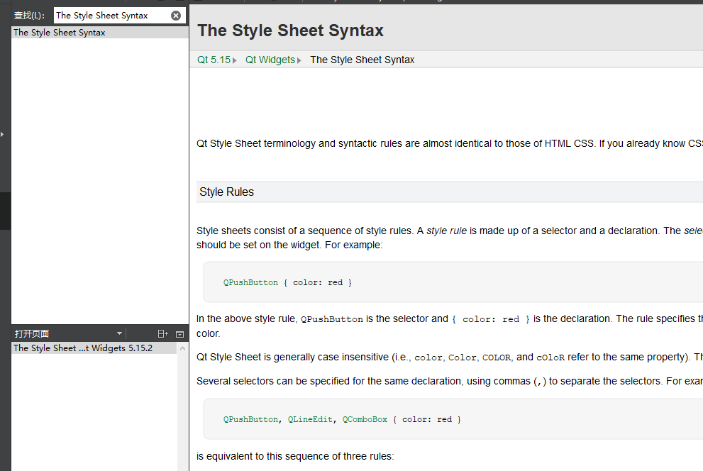
Task: Click the QComboBox code link
Action: [x=365, y=419]
